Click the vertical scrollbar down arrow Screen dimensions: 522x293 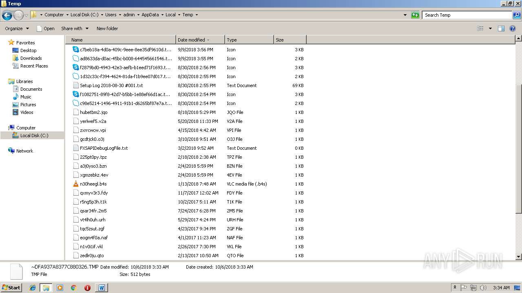tap(519, 257)
